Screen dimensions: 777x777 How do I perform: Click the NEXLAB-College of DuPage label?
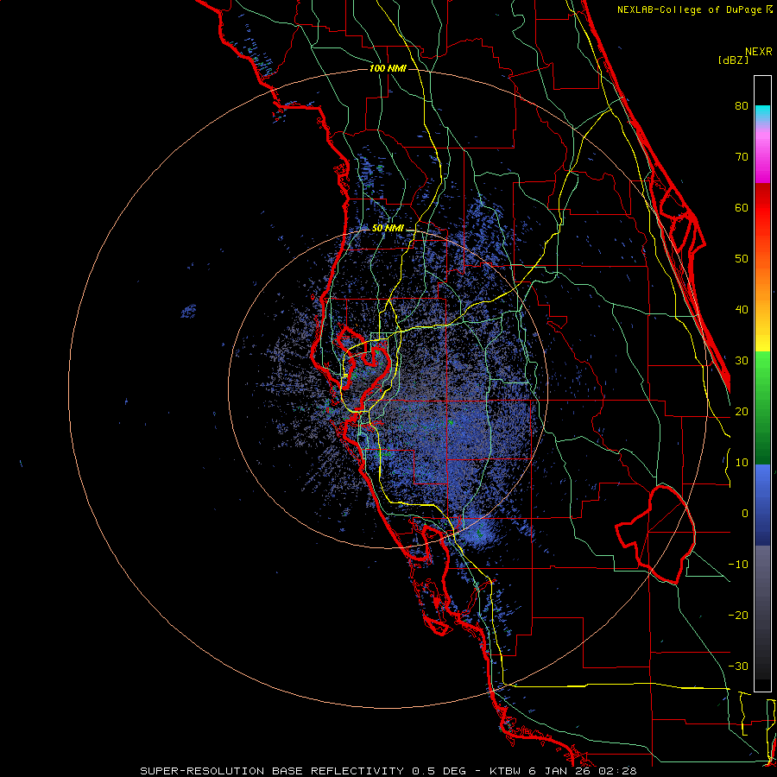pyautogui.click(x=694, y=9)
